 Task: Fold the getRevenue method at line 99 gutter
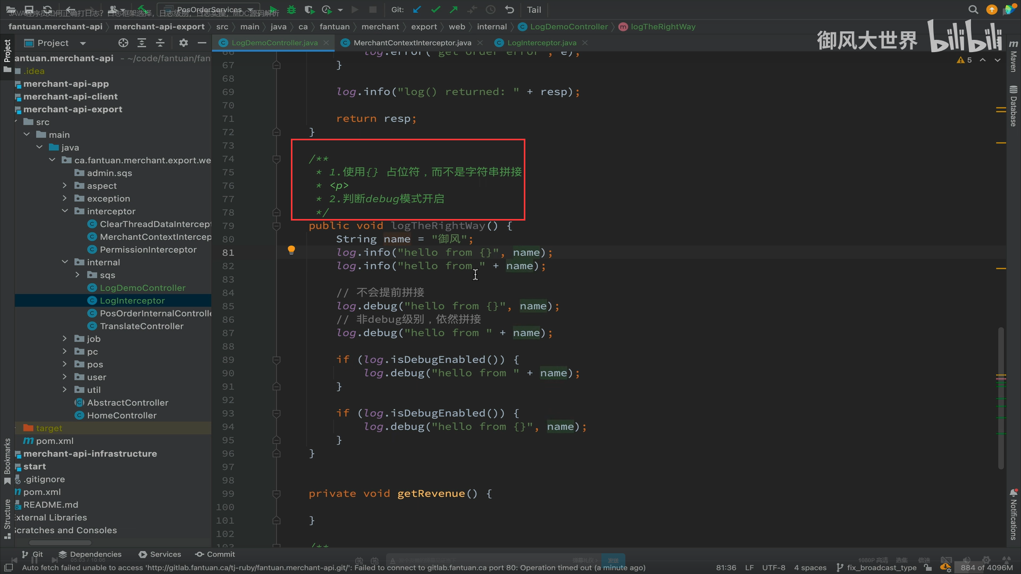(x=277, y=494)
